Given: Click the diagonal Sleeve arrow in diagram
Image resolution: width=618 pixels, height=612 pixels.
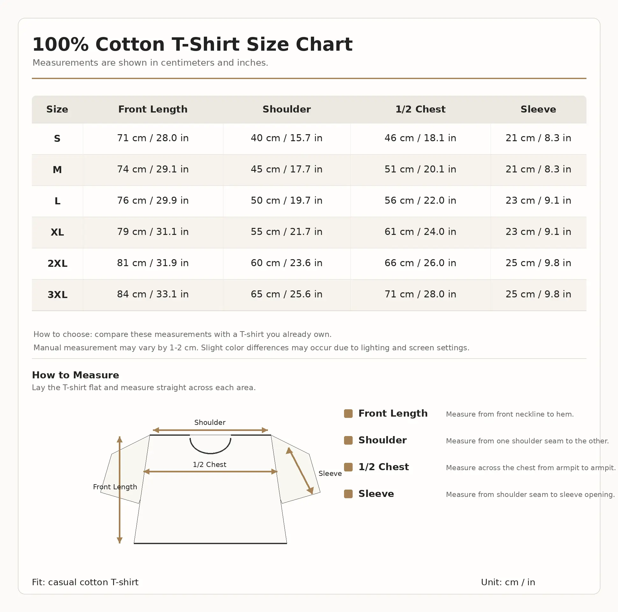Looking at the screenshot, I should 300,470.
